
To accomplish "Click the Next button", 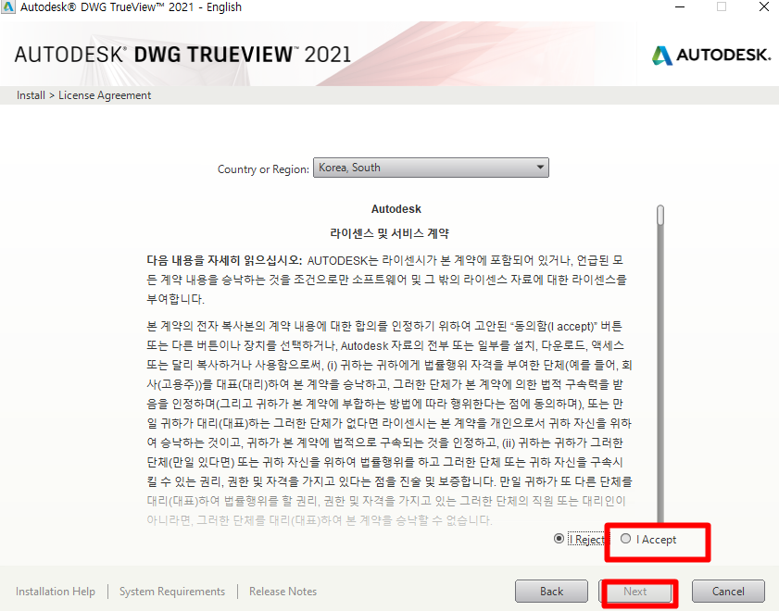I will (x=635, y=592).
